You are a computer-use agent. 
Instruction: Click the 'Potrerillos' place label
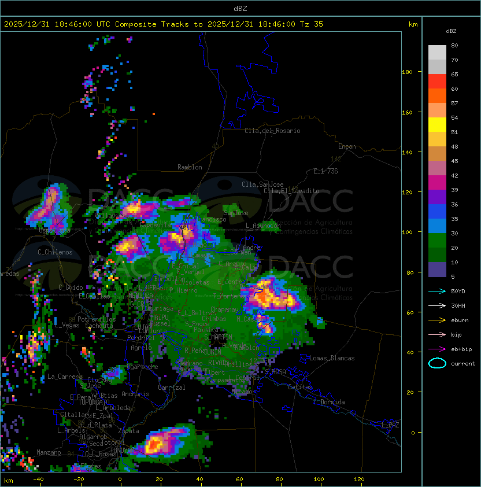tap(97, 319)
